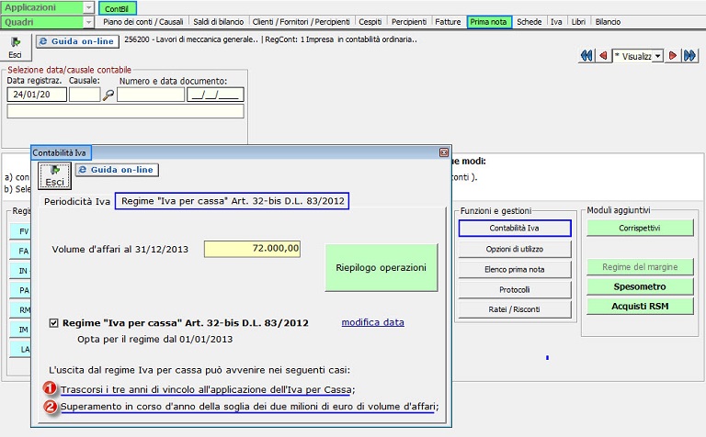Click the Data registraz. field
The image size is (706, 437).
click(x=37, y=95)
